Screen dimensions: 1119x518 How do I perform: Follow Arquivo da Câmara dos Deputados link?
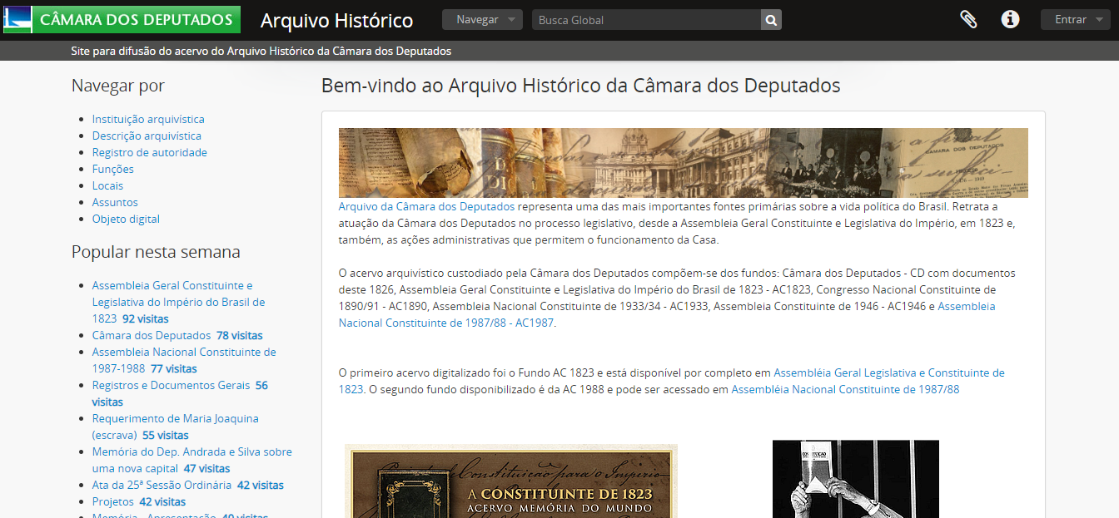pos(427,206)
